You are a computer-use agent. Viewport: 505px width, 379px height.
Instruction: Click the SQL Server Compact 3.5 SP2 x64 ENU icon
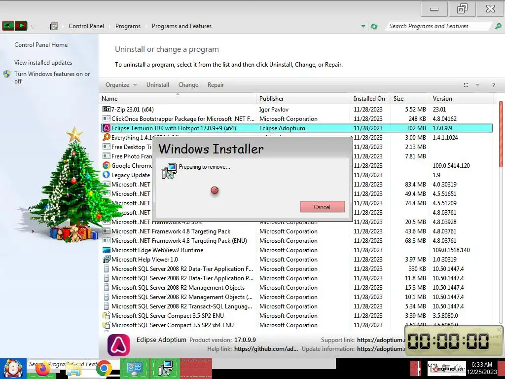[107, 325]
